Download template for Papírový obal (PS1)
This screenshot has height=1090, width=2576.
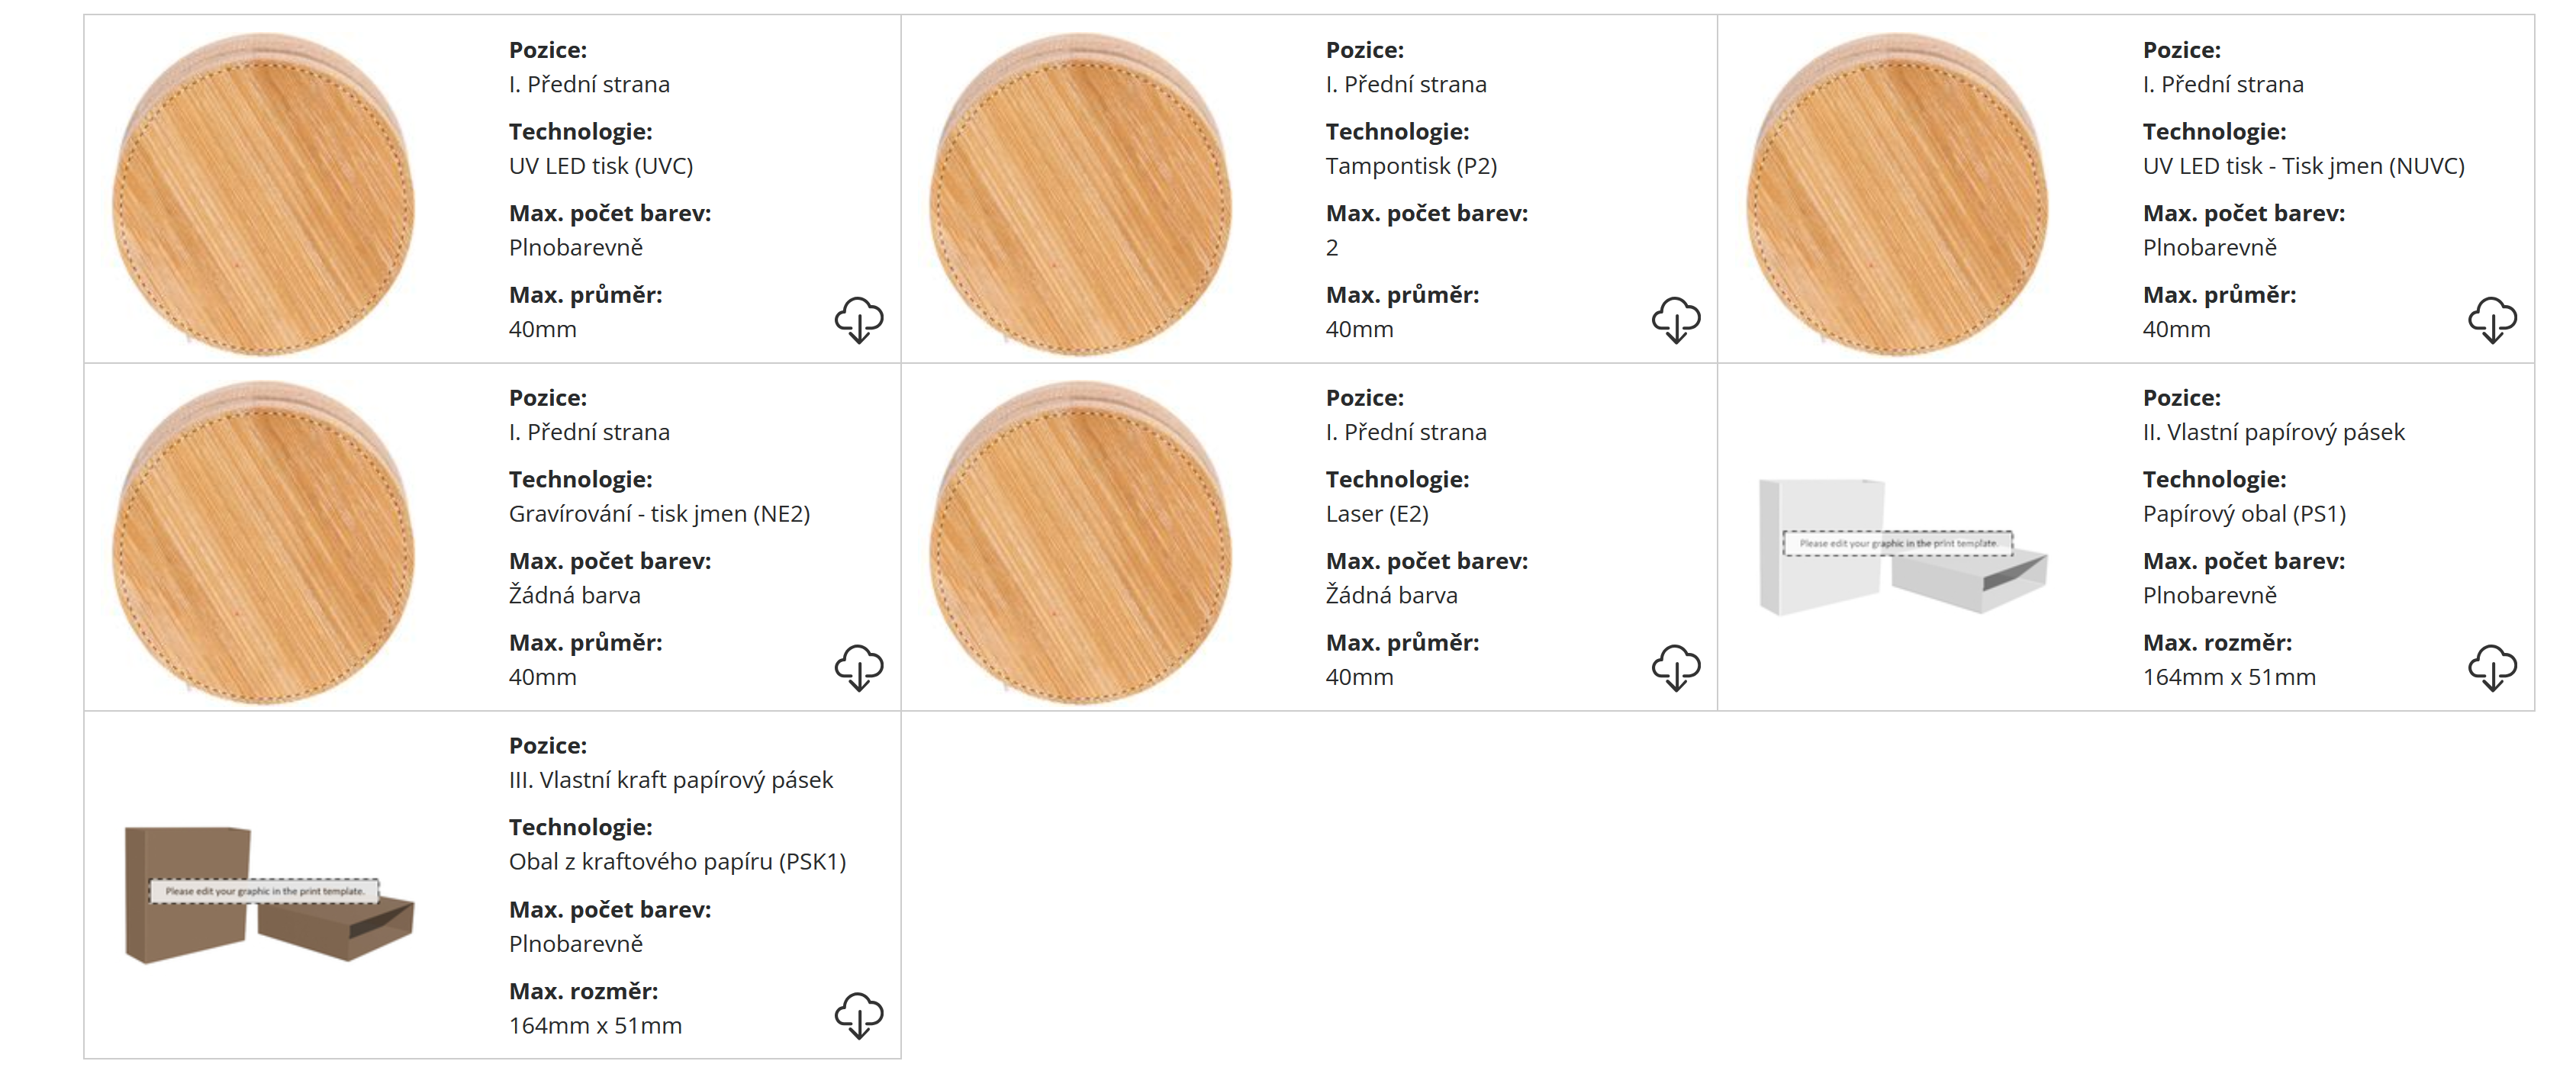pos(2492,668)
